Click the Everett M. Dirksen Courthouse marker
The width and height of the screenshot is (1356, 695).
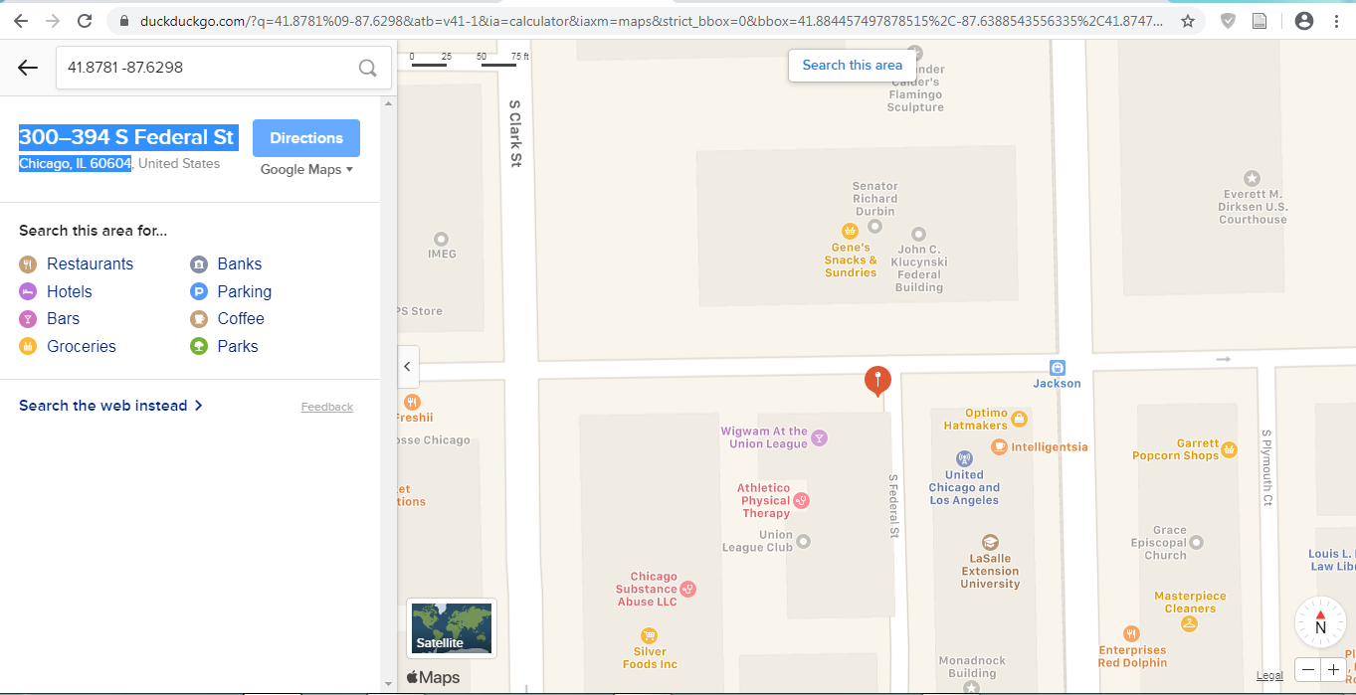1253,178
